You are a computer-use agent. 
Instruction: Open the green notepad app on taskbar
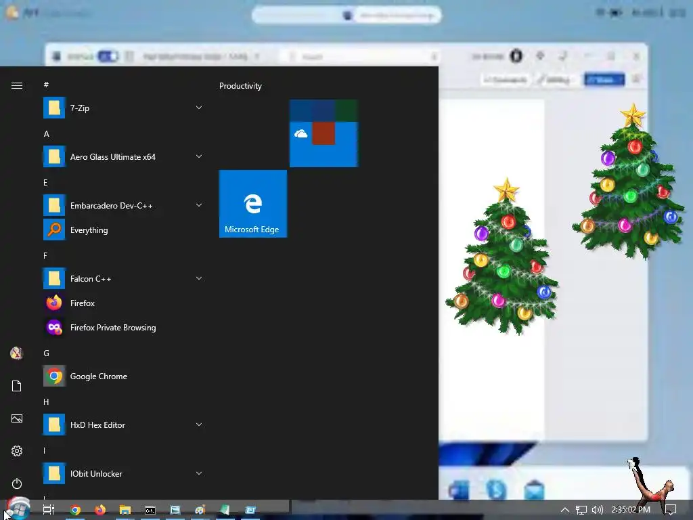click(225, 511)
